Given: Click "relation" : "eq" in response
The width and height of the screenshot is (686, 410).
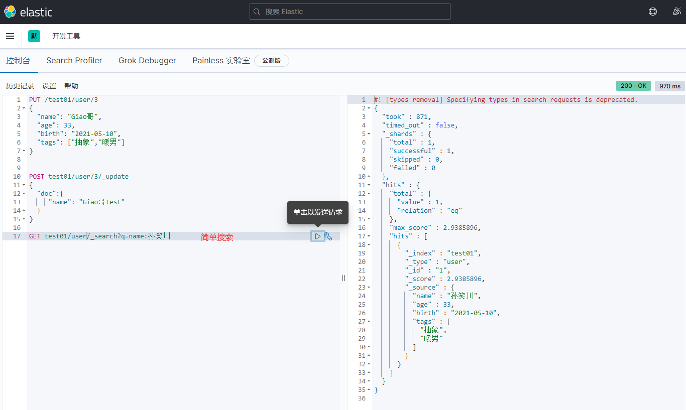Looking at the screenshot, I should point(429,211).
